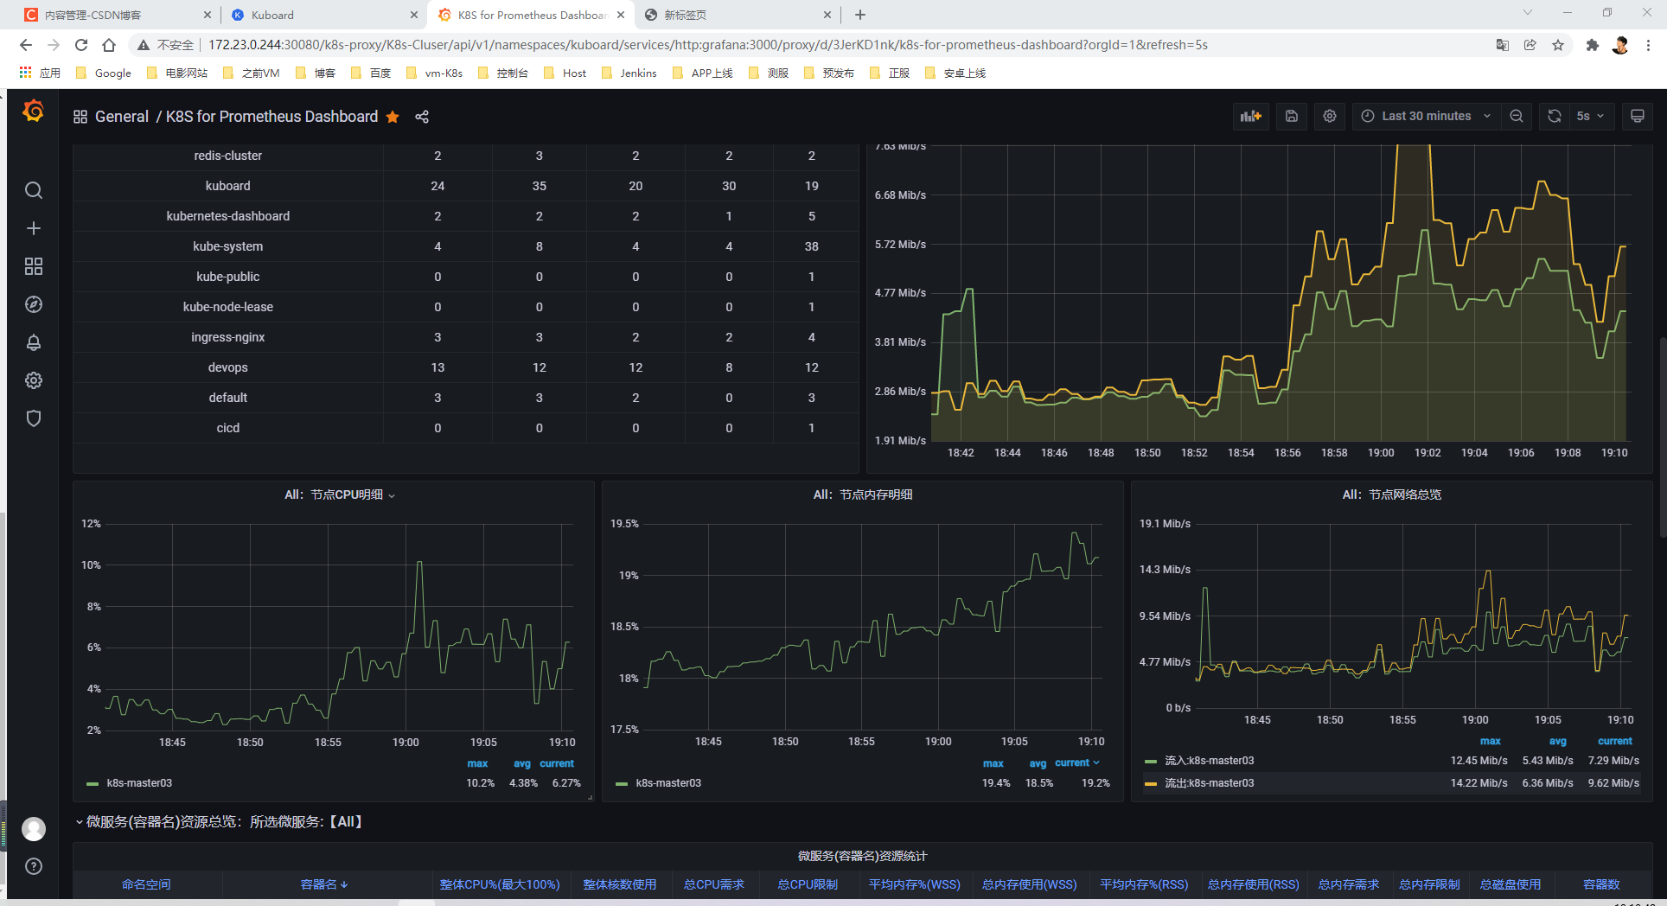Image resolution: width=1667 pixels, height=906 pixels.
Task: Cycle view mode with the monitor icon
Action: (x=1638, y=116)
